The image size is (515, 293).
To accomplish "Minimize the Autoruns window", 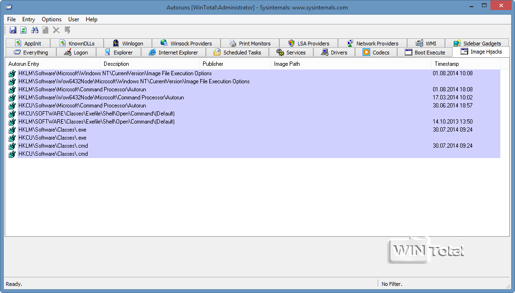I will pos(471,6).
